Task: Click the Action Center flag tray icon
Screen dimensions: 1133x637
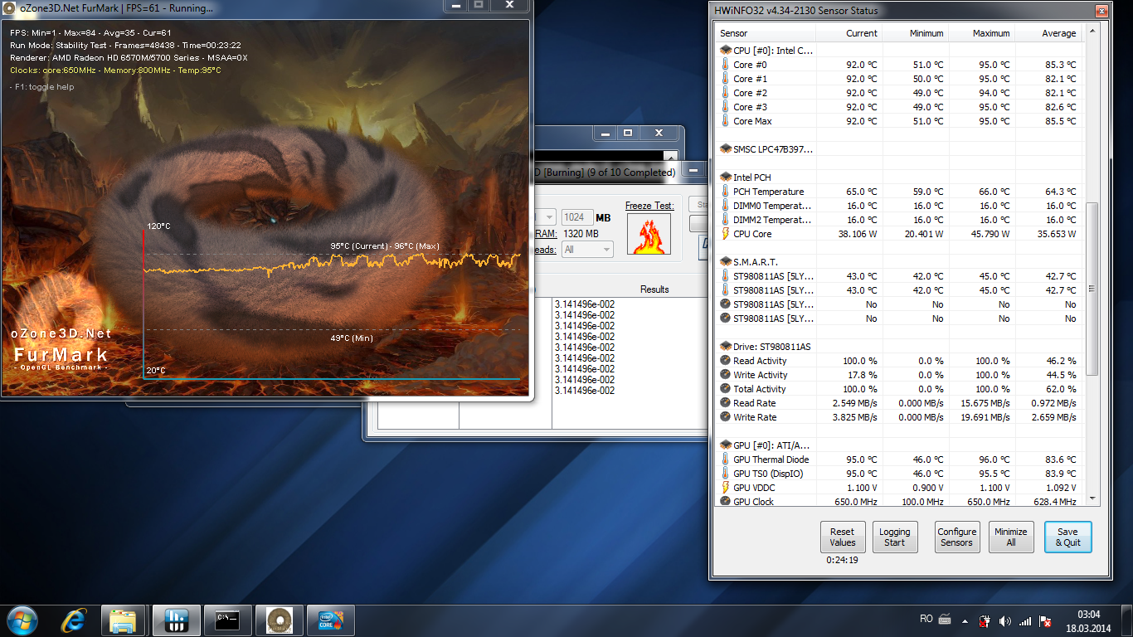Action: [x=1046, y=620]
